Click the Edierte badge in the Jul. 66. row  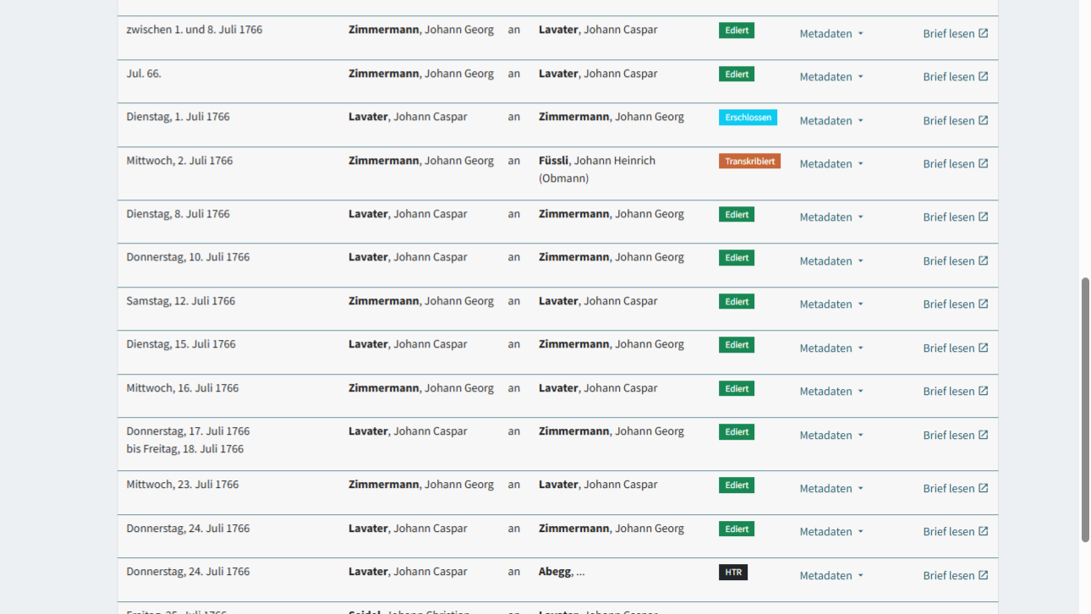pos(737,74)
